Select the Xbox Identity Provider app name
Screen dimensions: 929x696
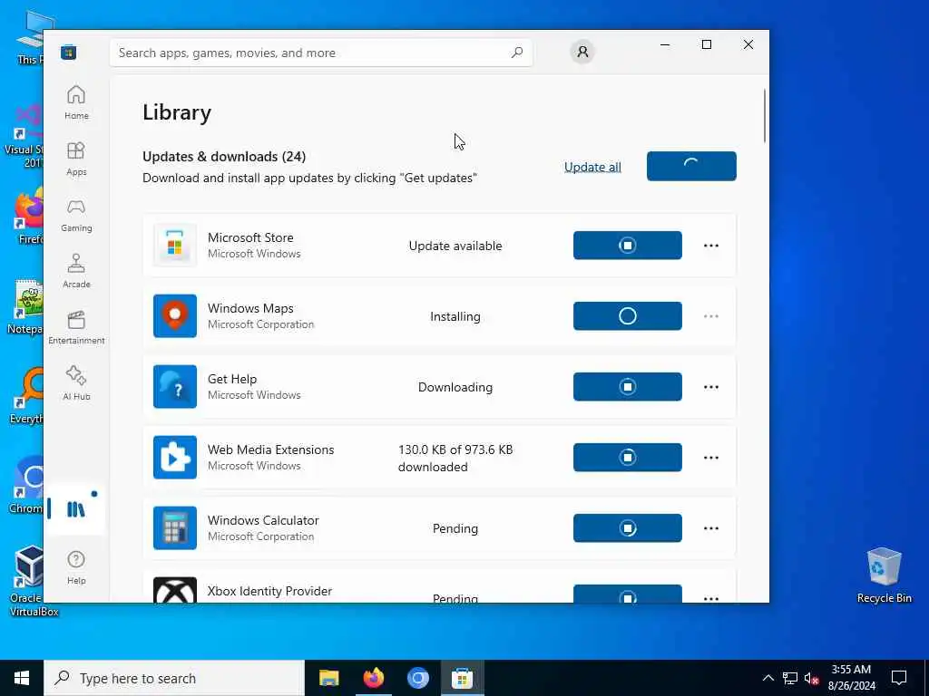point(269,591)
